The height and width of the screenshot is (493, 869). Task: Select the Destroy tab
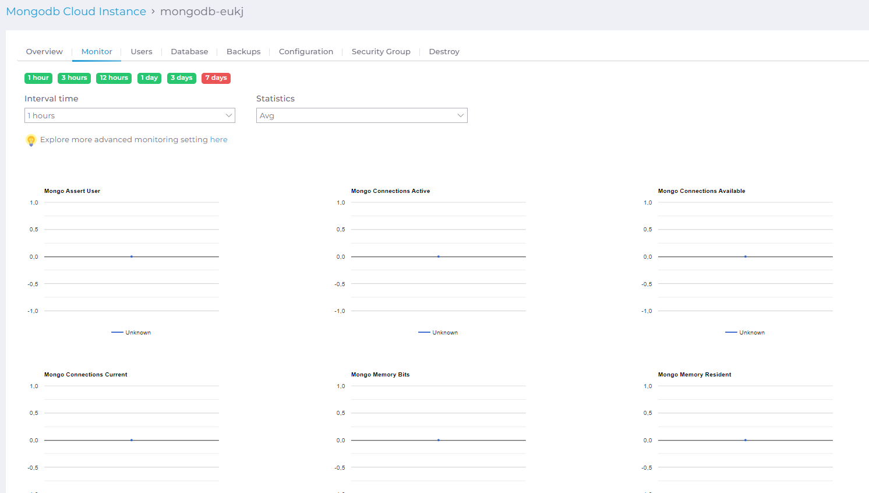tap(444, 51)
